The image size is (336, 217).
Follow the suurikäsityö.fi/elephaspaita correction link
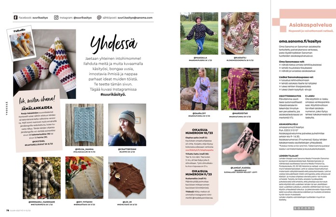(199, 150)
